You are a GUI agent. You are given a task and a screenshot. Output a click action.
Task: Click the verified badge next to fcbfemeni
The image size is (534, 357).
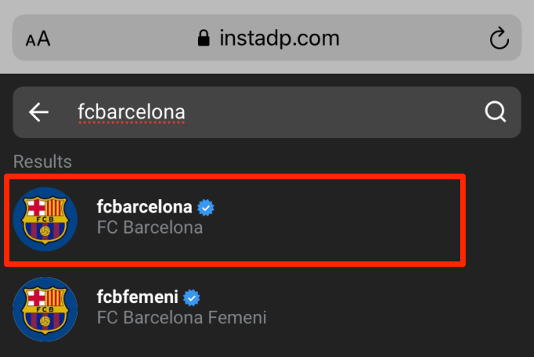pos(192,297)
